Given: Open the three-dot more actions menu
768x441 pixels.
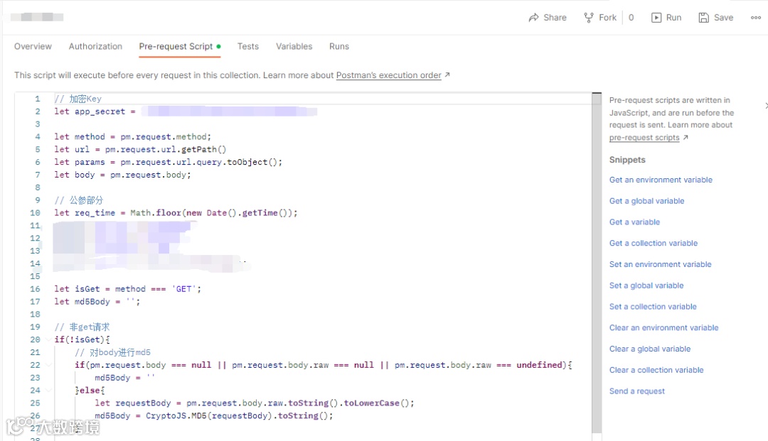Looking at the screenshot, I should (x=756, y=18).
